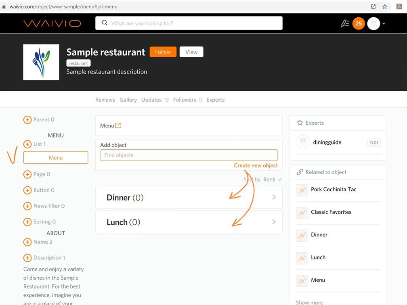This screenshot has height=305, width=407.
Task: Click the write post pencil icon
Action: click(x=345, y=23)
